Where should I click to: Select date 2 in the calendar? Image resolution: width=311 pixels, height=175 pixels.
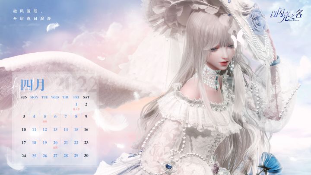[x=86, y=105]
